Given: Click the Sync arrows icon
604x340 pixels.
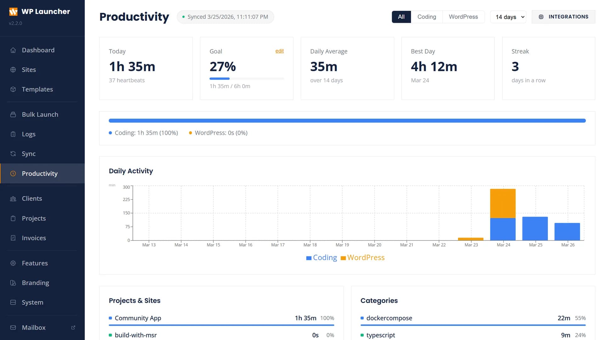Looking at the screenshot, I should coord(13,154).
